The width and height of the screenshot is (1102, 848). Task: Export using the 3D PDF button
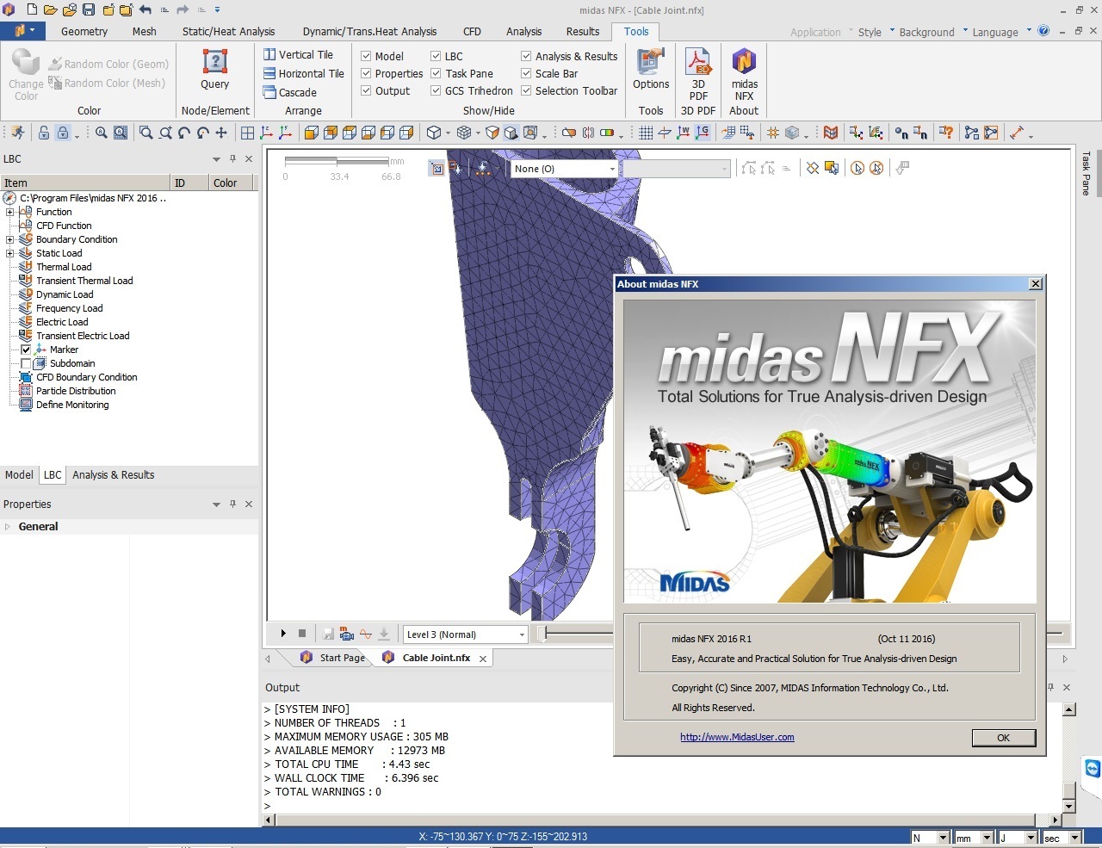coord(698,74)
